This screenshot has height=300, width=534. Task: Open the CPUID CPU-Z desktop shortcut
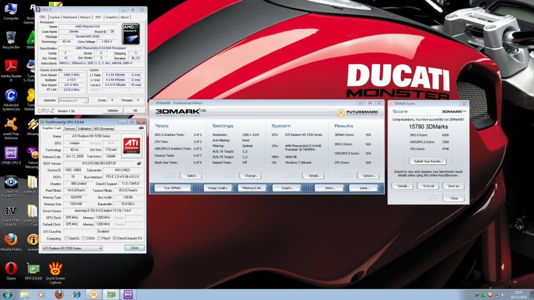pyautogui.click(x=11, y=156)
